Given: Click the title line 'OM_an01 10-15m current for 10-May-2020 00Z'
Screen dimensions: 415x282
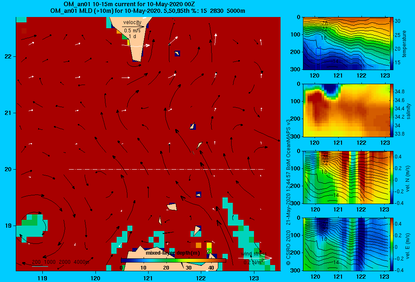Looking at the screenshot, I should 129,4.
